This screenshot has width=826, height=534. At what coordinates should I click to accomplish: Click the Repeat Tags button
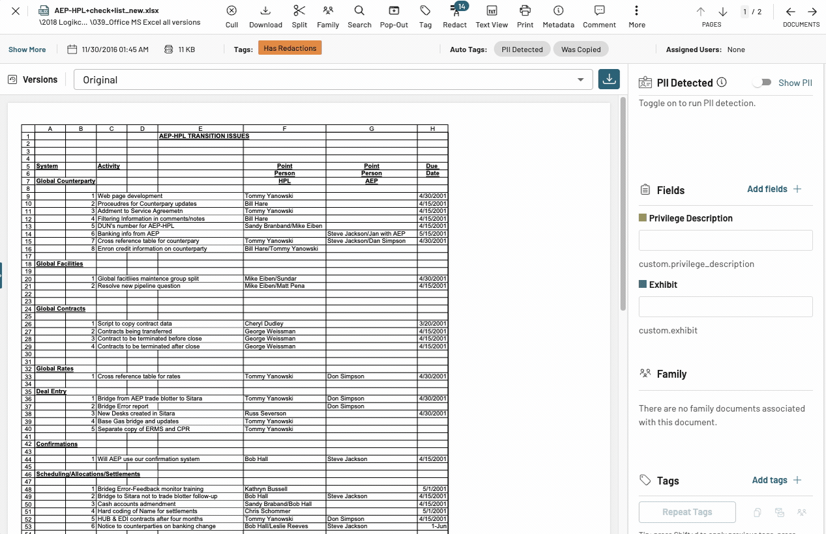pos(687,512)
